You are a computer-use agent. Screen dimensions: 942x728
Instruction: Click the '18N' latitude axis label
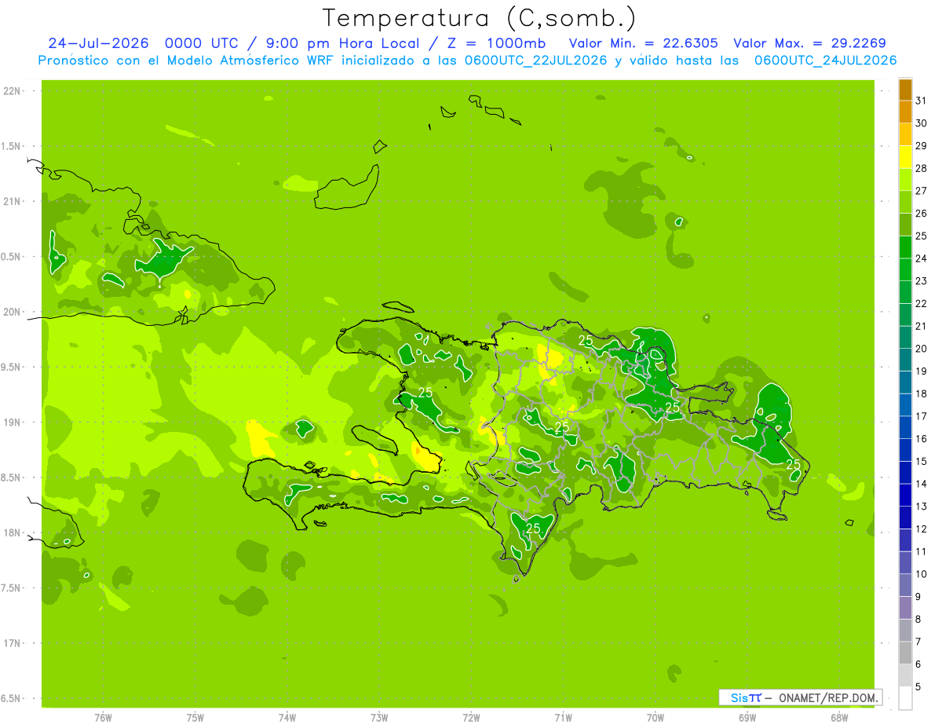click(11, 532)
